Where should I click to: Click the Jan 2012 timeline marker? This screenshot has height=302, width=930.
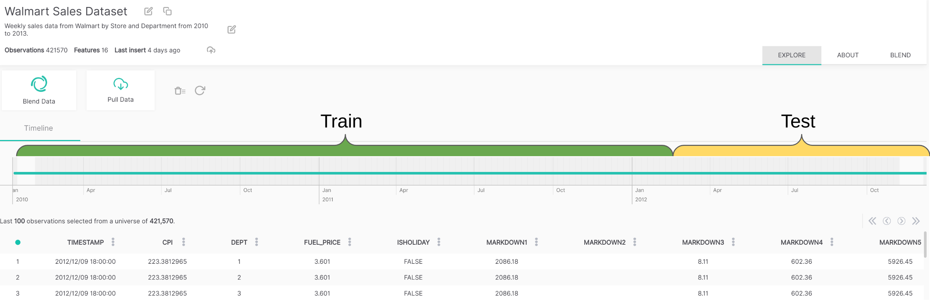(x=641, y=195)
